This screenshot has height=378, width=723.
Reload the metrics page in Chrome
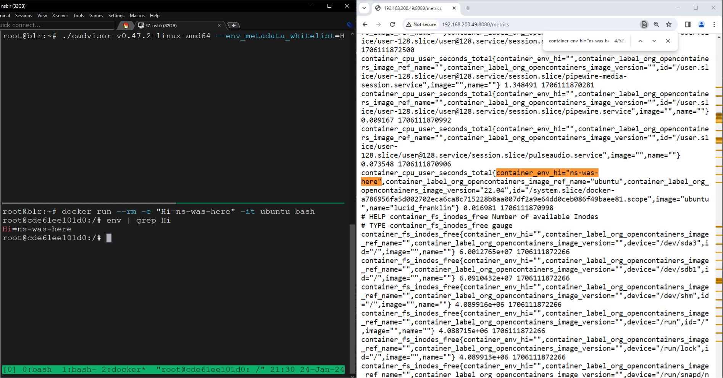(x=392, y=24)
